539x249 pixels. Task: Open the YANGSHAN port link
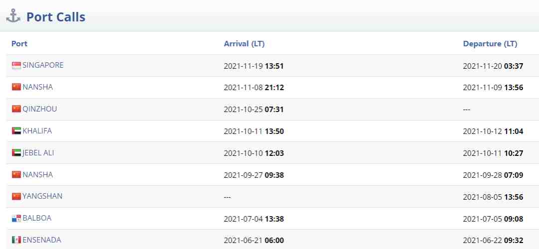click(42, 197)
